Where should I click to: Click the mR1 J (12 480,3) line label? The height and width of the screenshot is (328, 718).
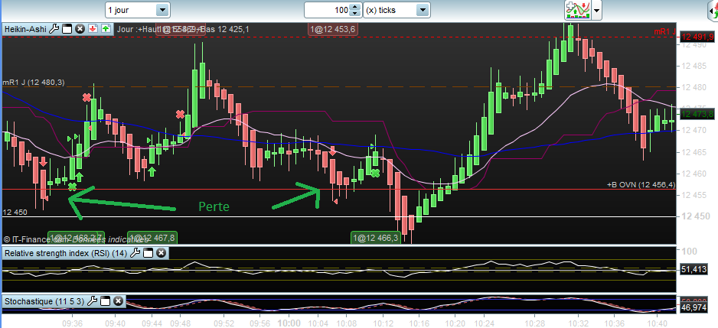point(34,83)
